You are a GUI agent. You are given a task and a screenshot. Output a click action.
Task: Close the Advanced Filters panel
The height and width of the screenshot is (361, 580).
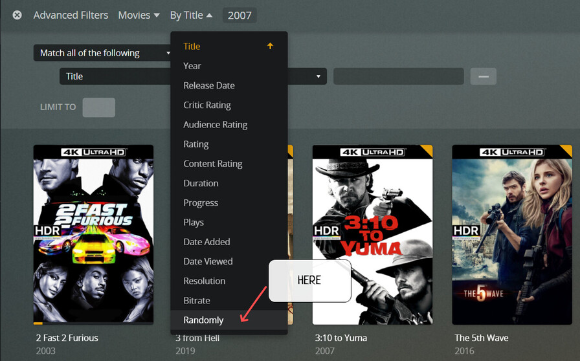click(17, 15)
